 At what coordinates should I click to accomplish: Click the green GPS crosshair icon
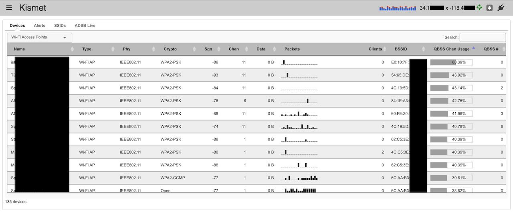(x=479, y=8)
